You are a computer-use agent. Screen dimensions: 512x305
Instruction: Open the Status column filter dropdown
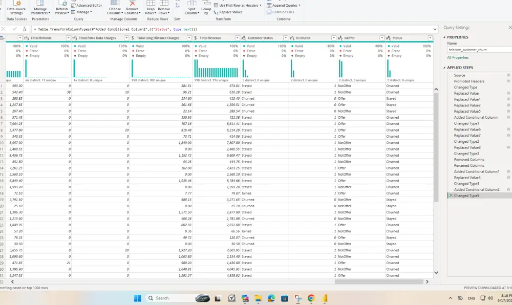(x=431, y=38)
